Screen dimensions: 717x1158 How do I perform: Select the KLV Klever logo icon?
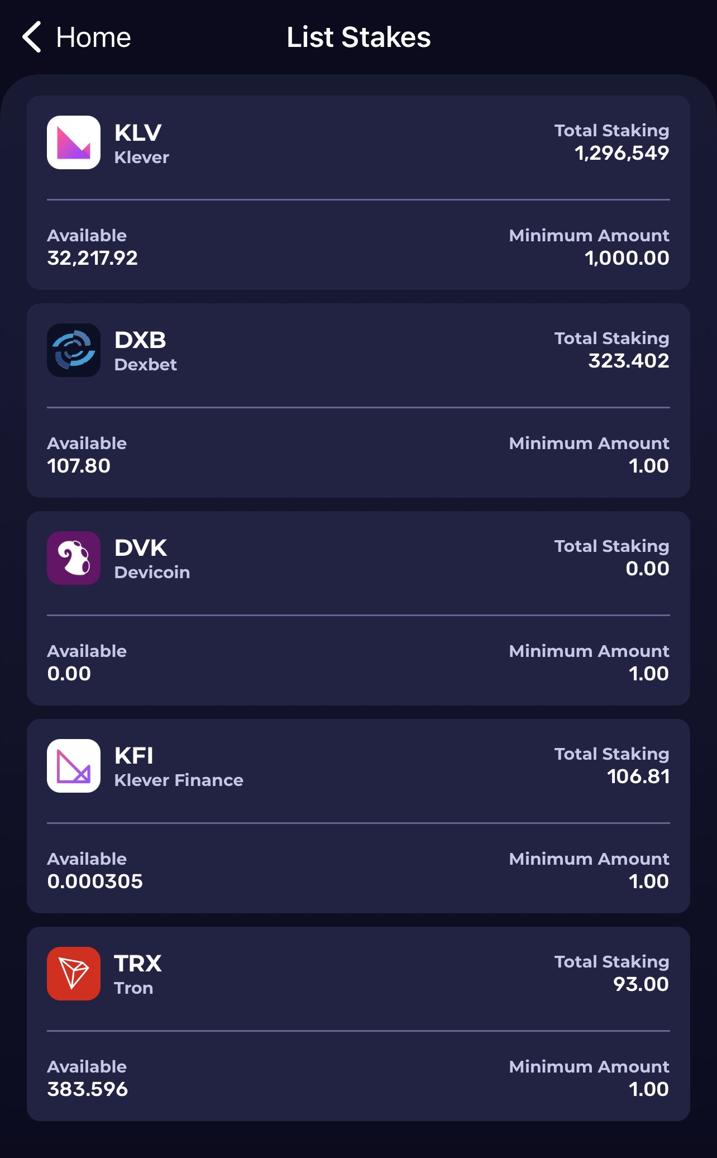pyautogui.click(x=74, y=142)
